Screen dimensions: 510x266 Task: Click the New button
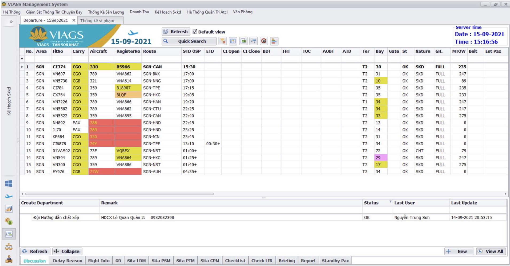(459, 251)
